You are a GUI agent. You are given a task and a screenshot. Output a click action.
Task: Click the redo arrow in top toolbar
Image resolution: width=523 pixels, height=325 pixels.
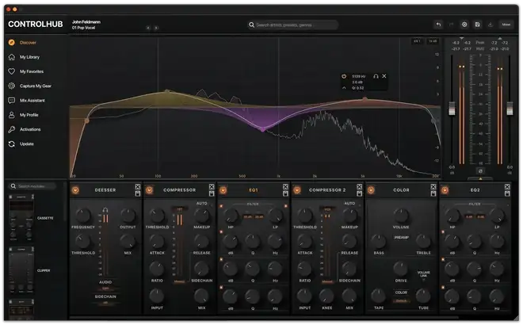(452, 25)
